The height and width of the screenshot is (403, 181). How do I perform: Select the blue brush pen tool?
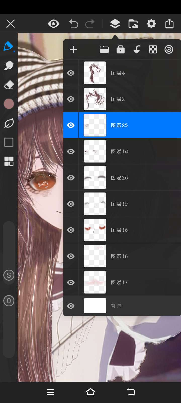pyautogui.click(x=8, y=46)
